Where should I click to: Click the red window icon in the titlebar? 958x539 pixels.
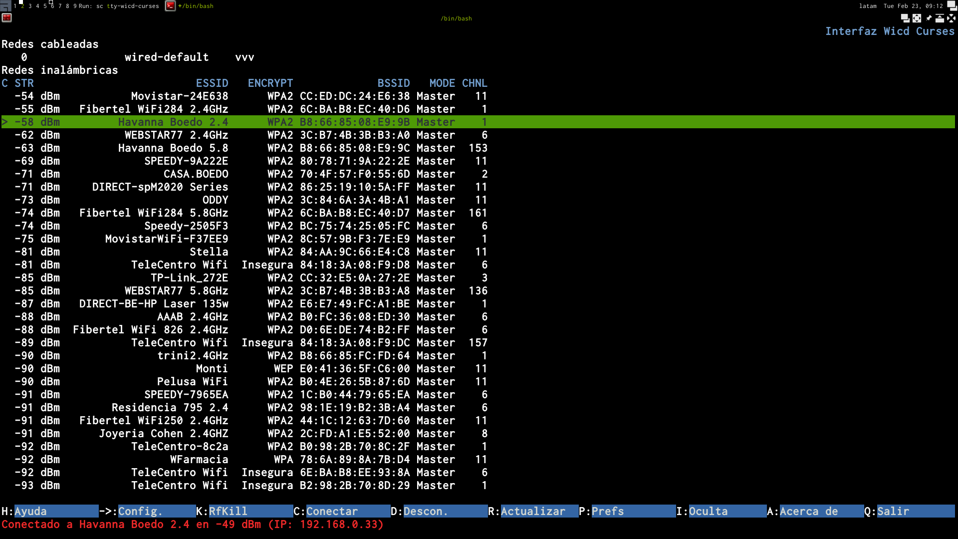[6, 18]
